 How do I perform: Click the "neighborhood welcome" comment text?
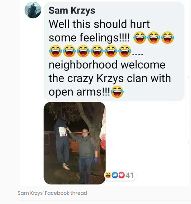[x=107, y=64]
